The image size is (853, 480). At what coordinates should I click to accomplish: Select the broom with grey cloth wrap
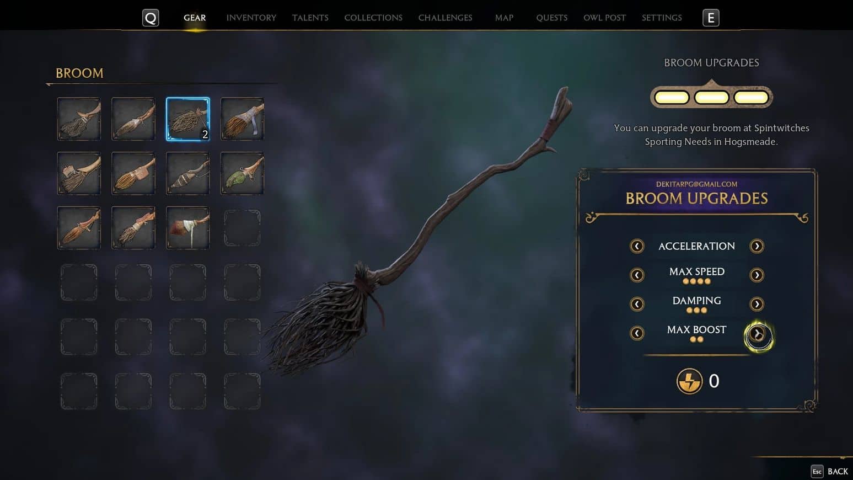[x=242, y=119]
